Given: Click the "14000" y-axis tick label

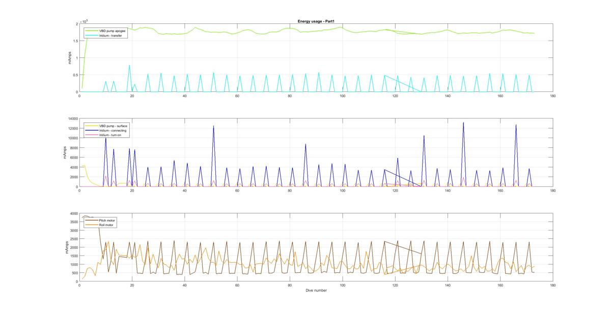Looking at the screenshot, I should pyautogui.click(x=72, y=119).
